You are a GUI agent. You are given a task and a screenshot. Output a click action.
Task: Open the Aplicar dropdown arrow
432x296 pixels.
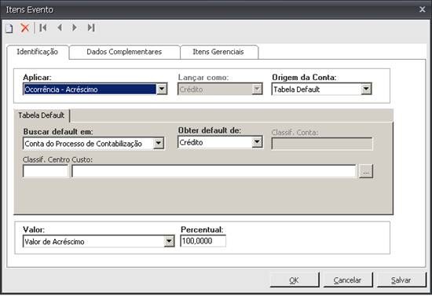tap(162, 89)
